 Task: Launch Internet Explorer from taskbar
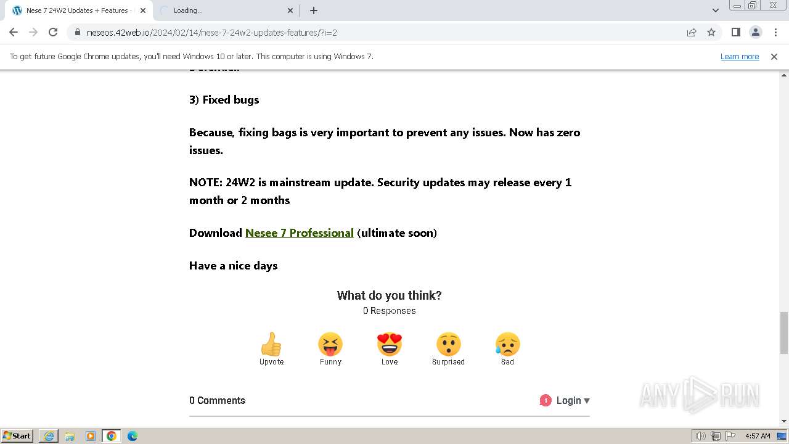(x=49, y=436)
